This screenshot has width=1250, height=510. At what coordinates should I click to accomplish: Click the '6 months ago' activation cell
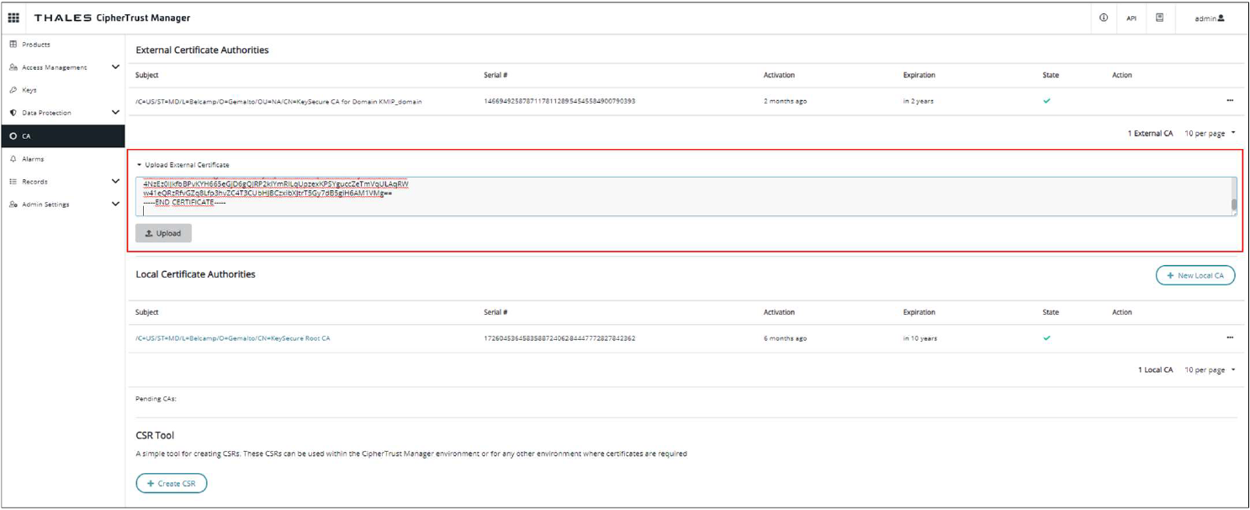click(785, 338)
